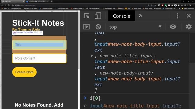
Task: Open the 'Clash of Clans' bookmark
Action: [x=62, y=8]
